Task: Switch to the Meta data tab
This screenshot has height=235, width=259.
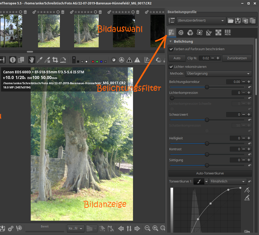Action: coord(228,32)
